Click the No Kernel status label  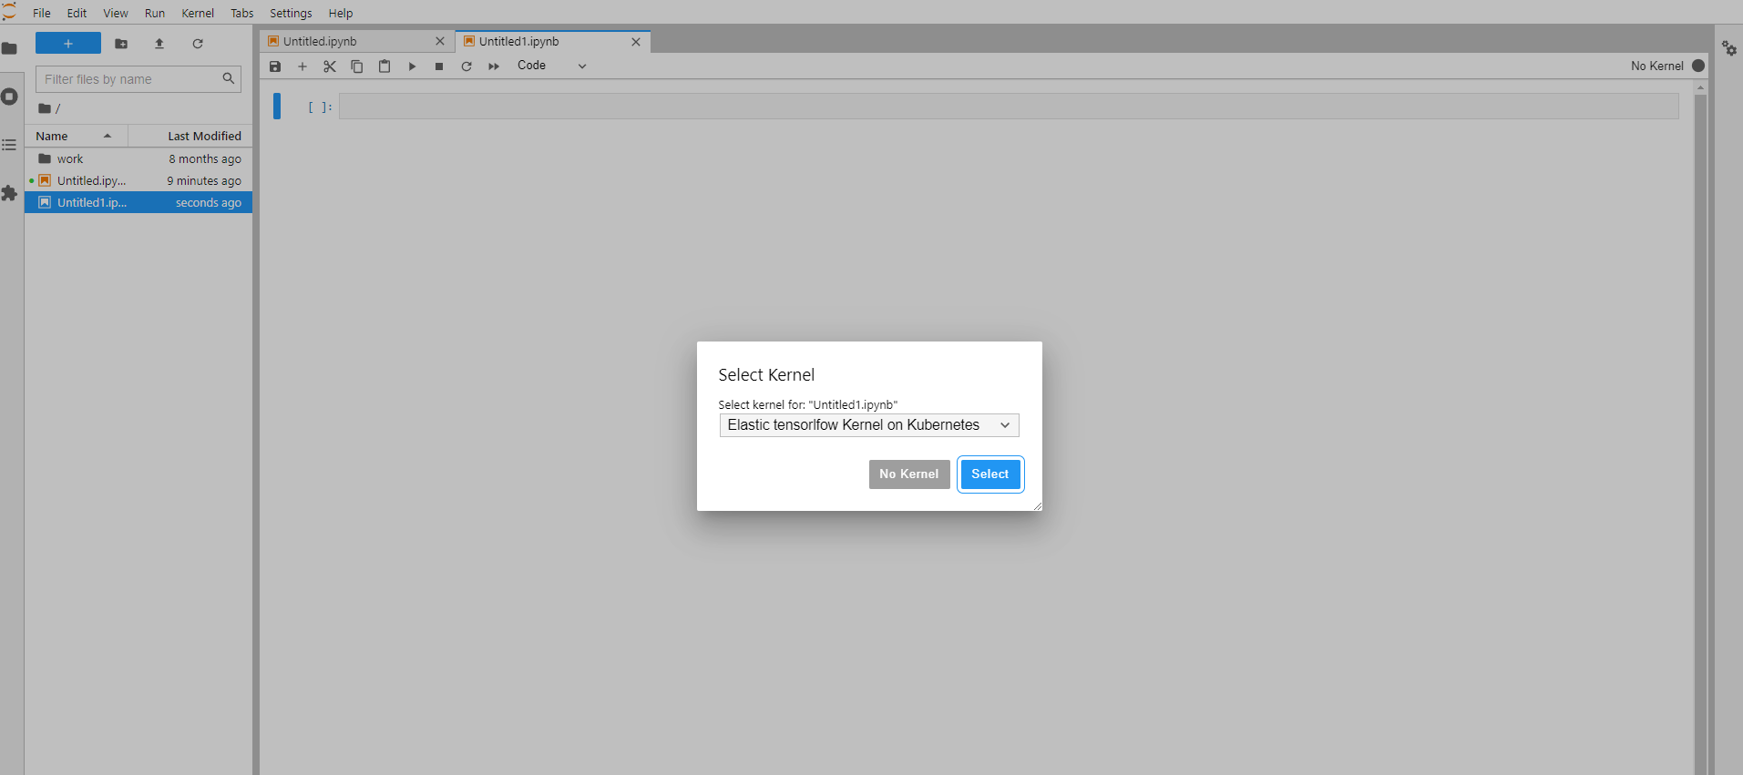(x=1656, y=66)
